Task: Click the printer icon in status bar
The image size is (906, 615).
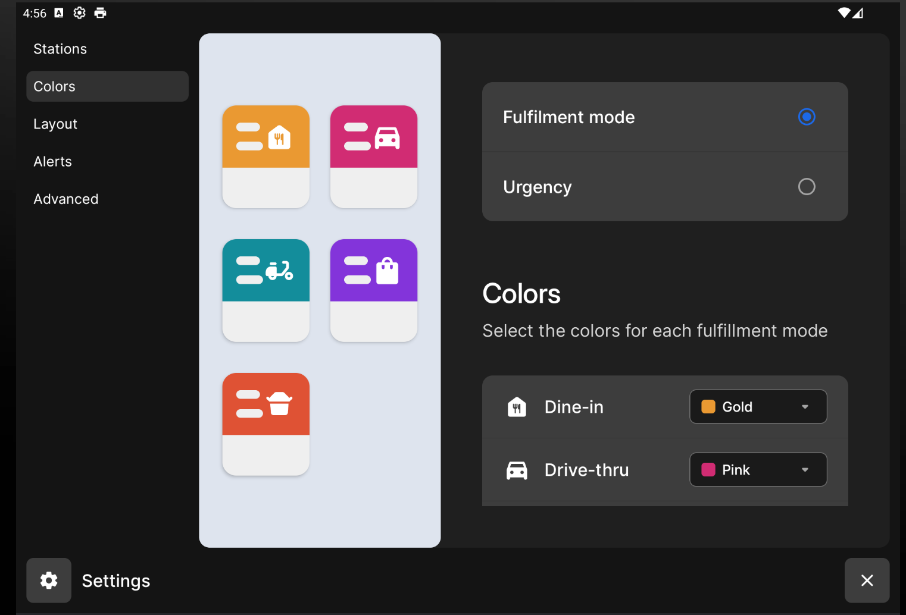Action: (101, 13)
